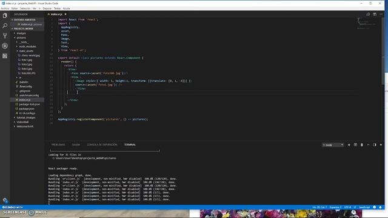388x218 pixels.
Task: Open the Search view in activity bar
Action: tap(5, 25)
